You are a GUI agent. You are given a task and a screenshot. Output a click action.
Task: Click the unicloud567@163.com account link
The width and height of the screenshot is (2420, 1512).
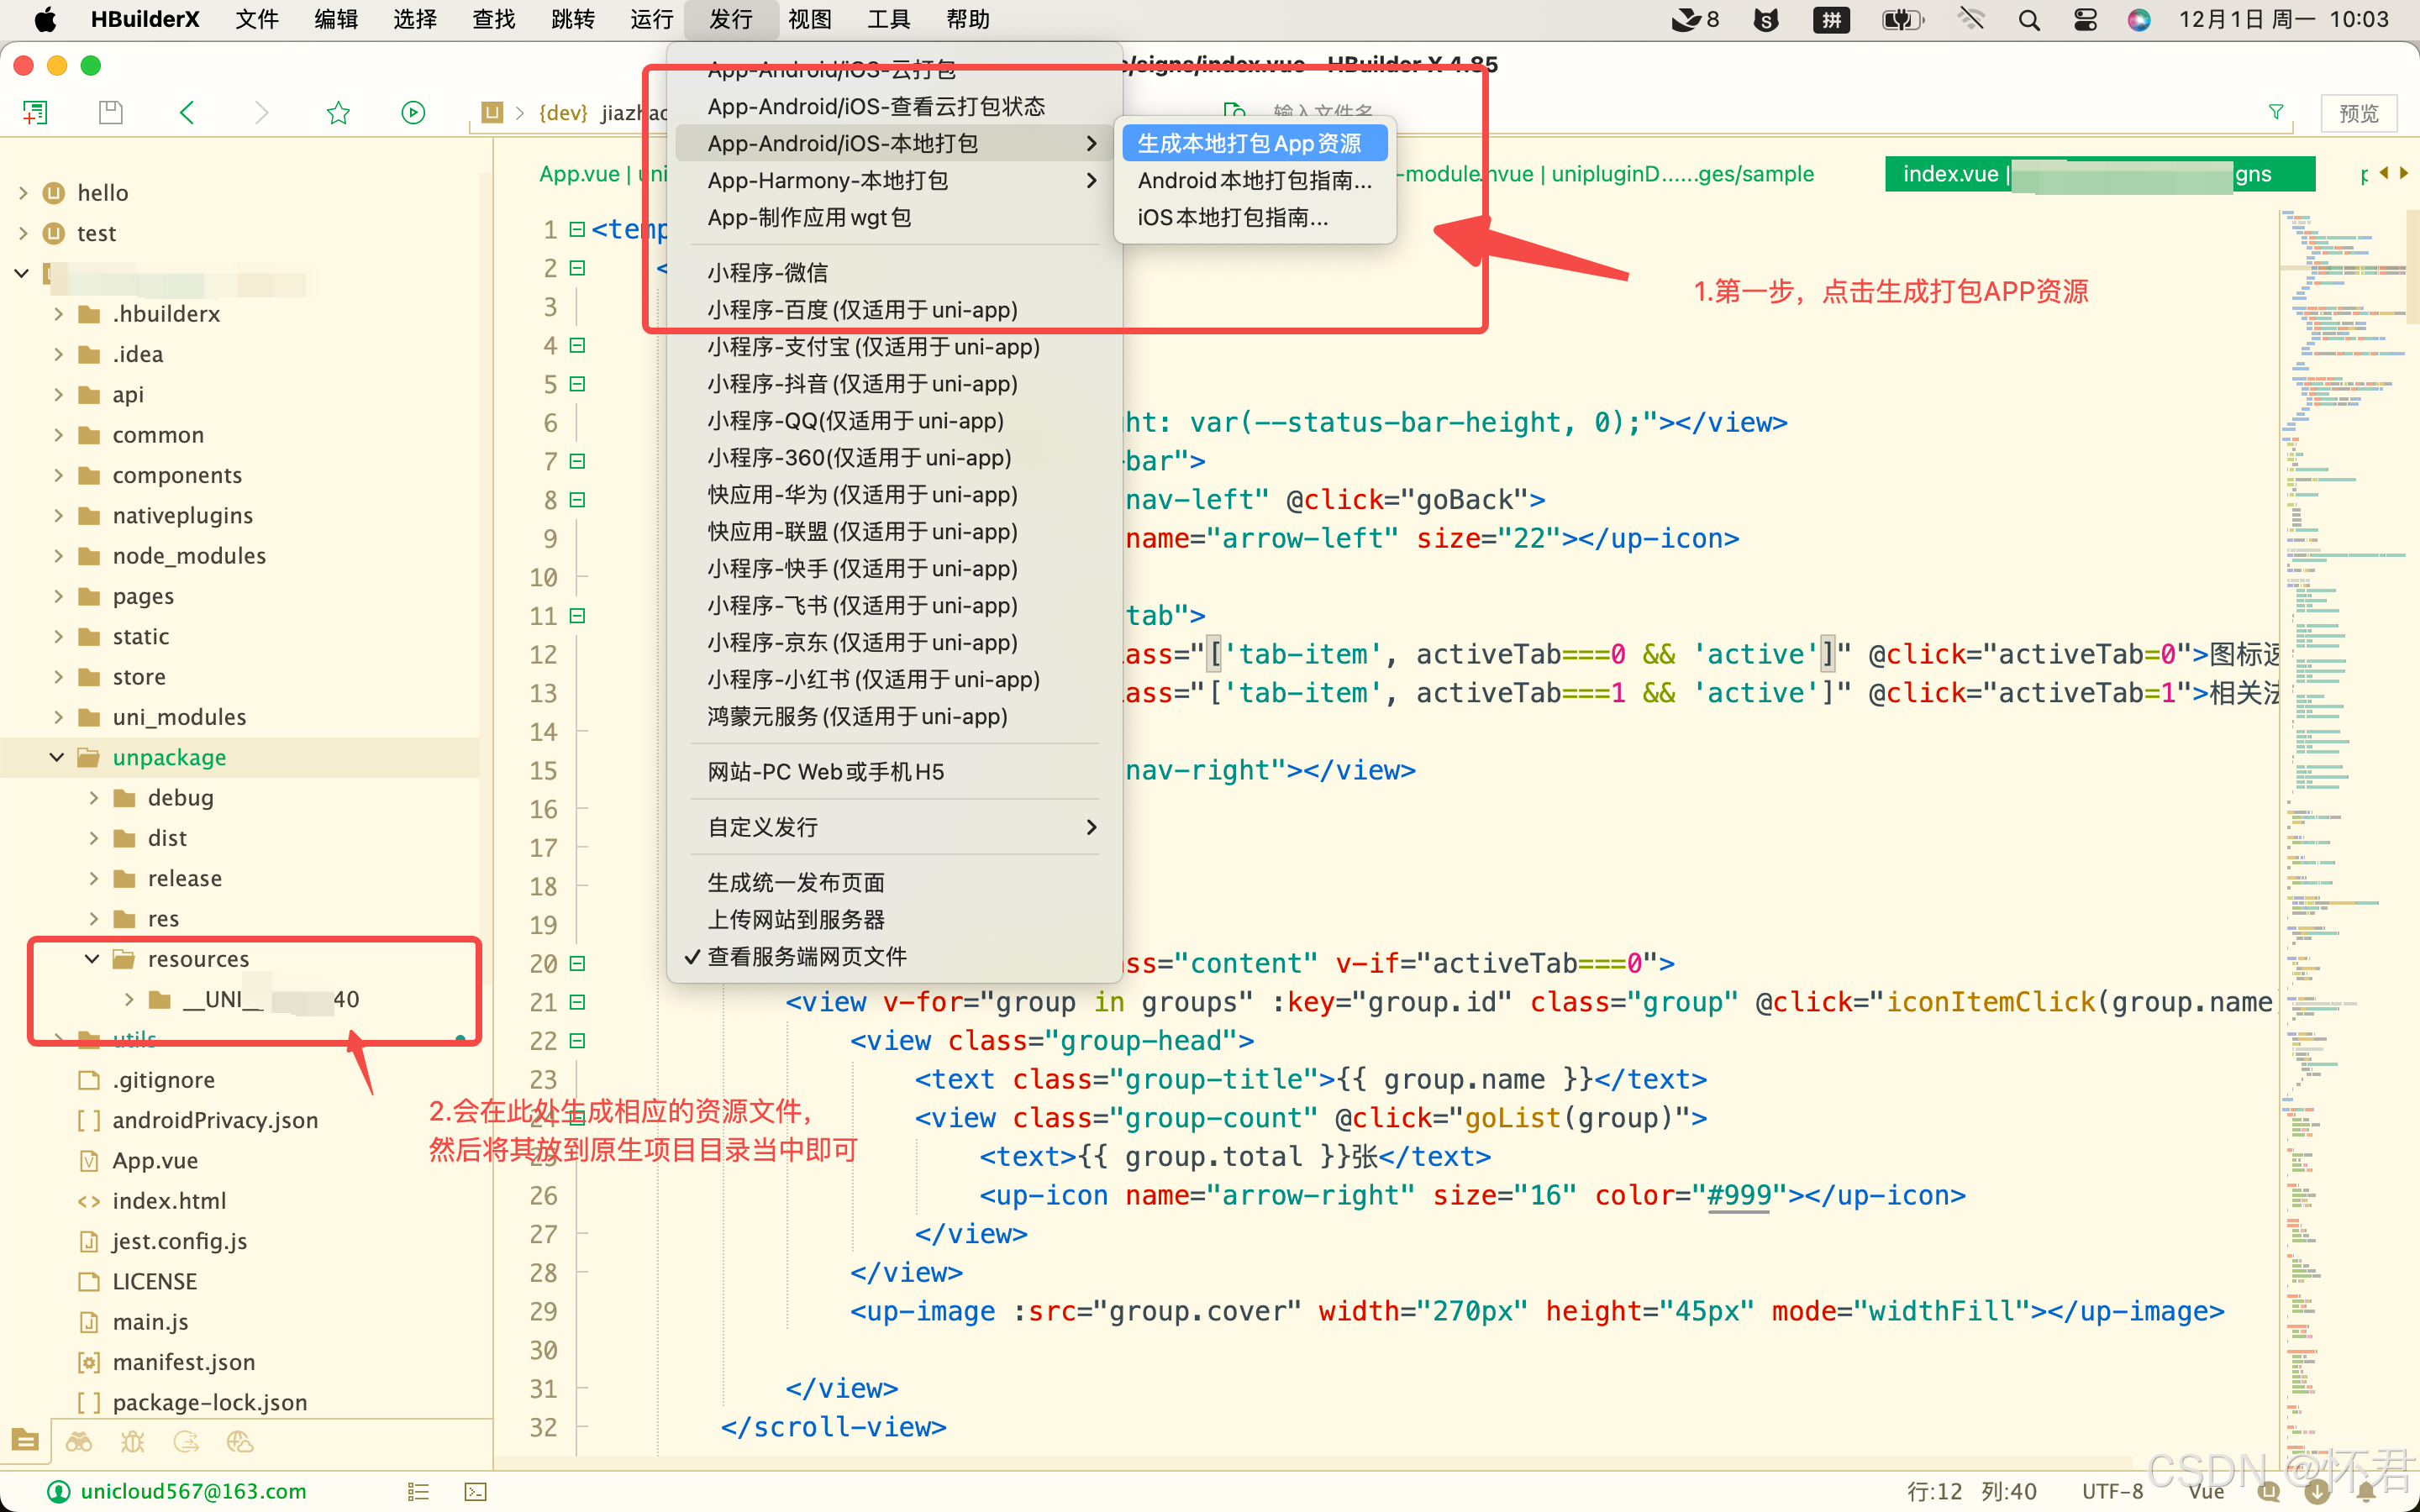[193, 1491]
